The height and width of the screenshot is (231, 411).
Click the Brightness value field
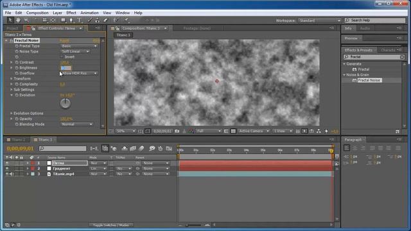(66, 68)
